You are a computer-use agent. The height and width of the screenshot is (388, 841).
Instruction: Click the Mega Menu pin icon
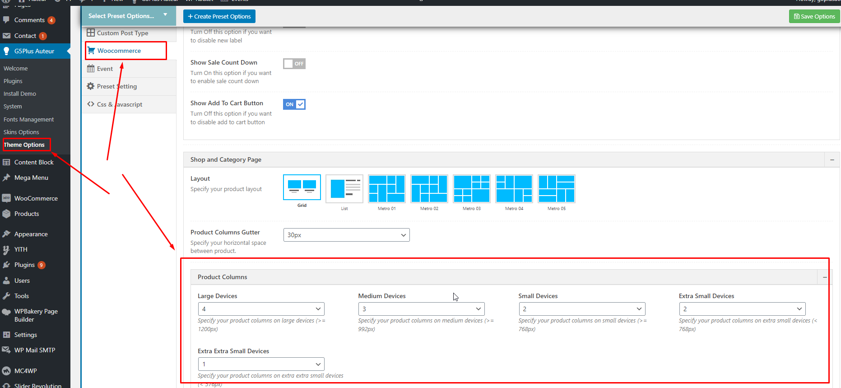tap(6, 178)
